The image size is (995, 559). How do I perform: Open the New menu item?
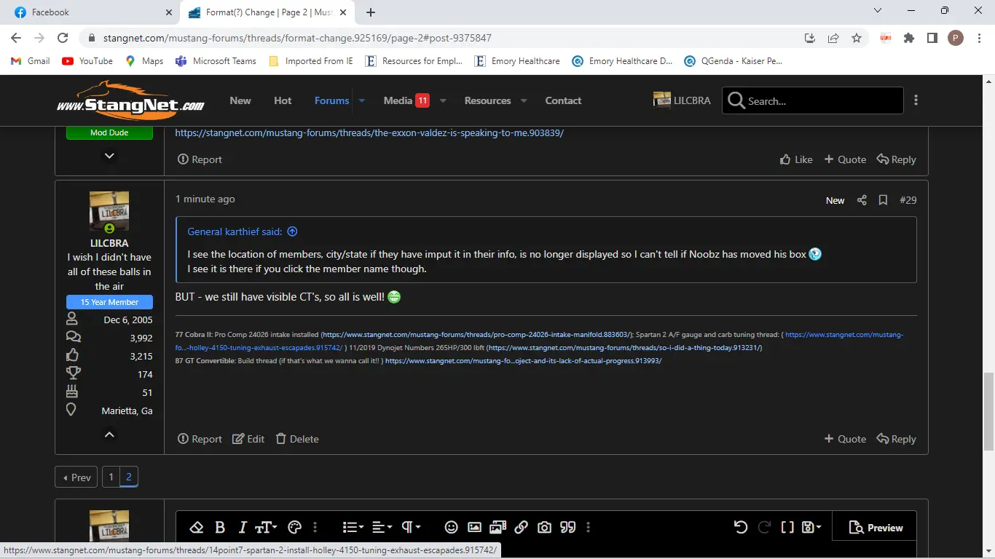[240, 100]
